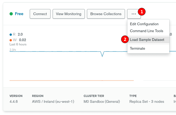Select Command Line Tools menu entry

pos(146,31)
